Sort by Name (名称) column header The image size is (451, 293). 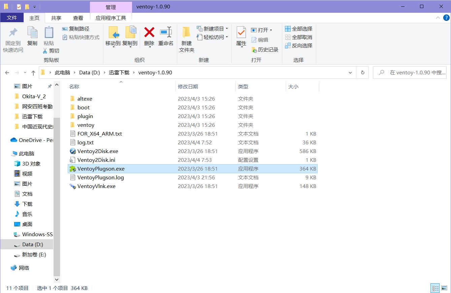pyautogui.click(x=121, y=86)
